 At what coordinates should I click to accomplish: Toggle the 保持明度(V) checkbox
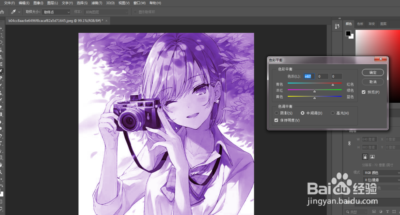click(276, 120)
